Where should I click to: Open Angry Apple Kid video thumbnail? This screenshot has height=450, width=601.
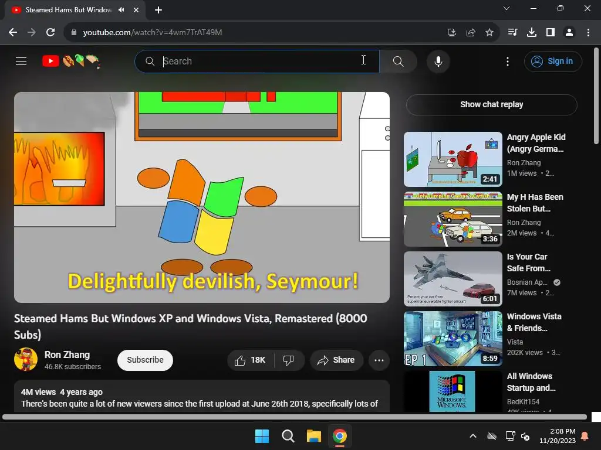453,159
